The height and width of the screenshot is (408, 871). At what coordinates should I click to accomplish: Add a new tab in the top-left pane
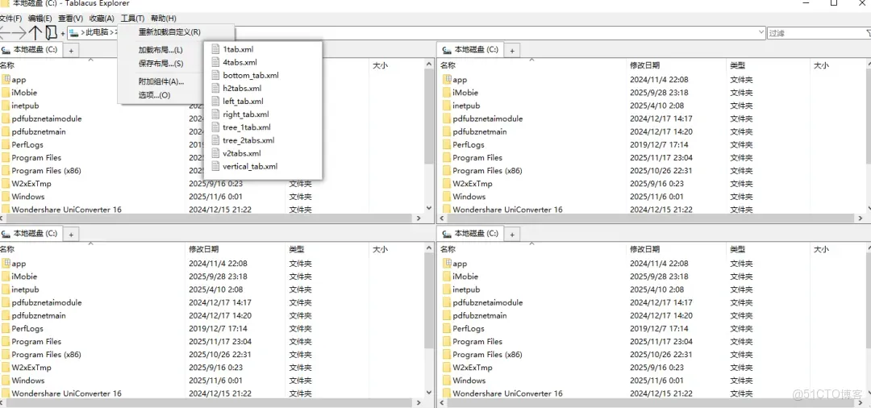[71, 51]
